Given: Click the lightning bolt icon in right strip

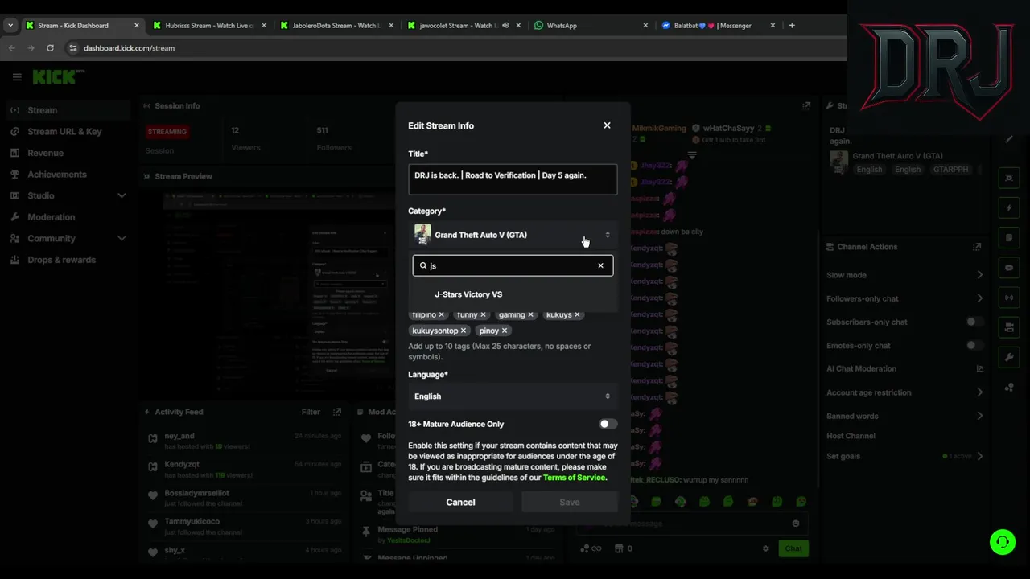Looking at the screenshot, I should [1009, 208].
